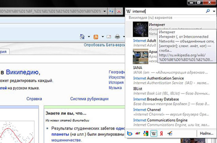The width and height of the screenshot is (217, 143).
Task: Click the browser address bar URL
Action: point(51,11)
